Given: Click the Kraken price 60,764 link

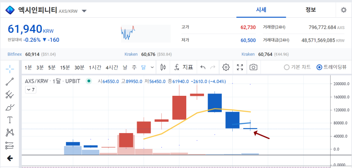Looking at the screenshot, I should click(265, 54).
